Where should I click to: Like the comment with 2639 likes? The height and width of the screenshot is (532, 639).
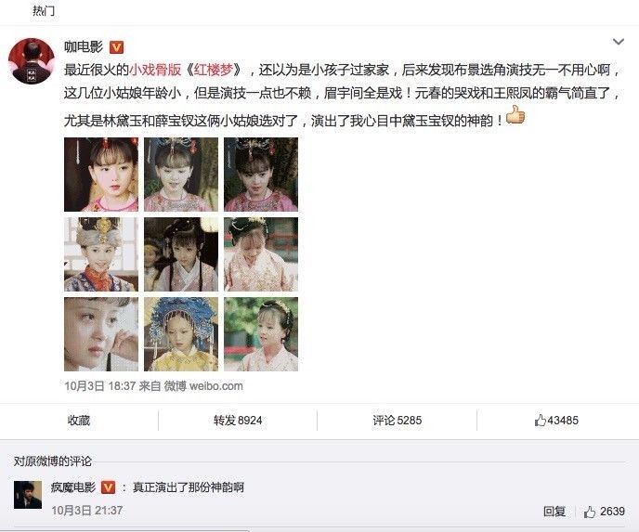click(x=604, y=512)
